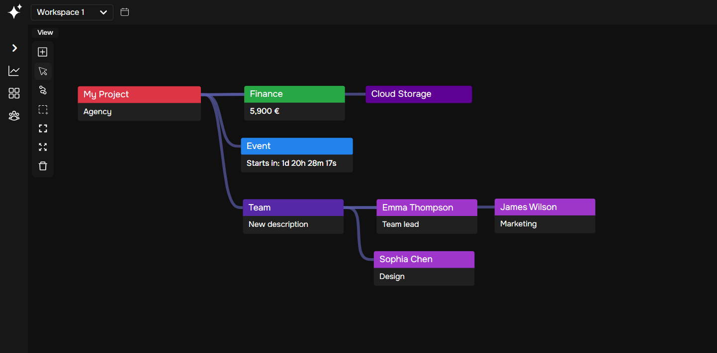717x353 pixels.
Task: Select the Cloud Storage node
Action: coord(419,94)
